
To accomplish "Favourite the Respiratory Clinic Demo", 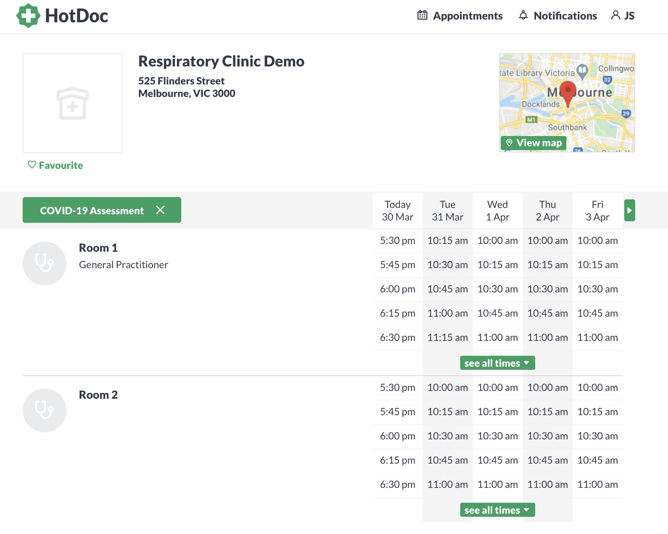I will tap(55, 165).
